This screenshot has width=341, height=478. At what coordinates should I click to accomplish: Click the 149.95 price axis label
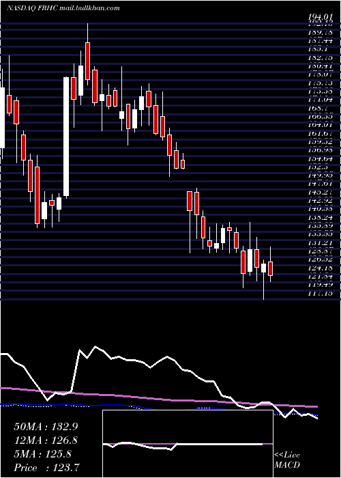point(320,175)
